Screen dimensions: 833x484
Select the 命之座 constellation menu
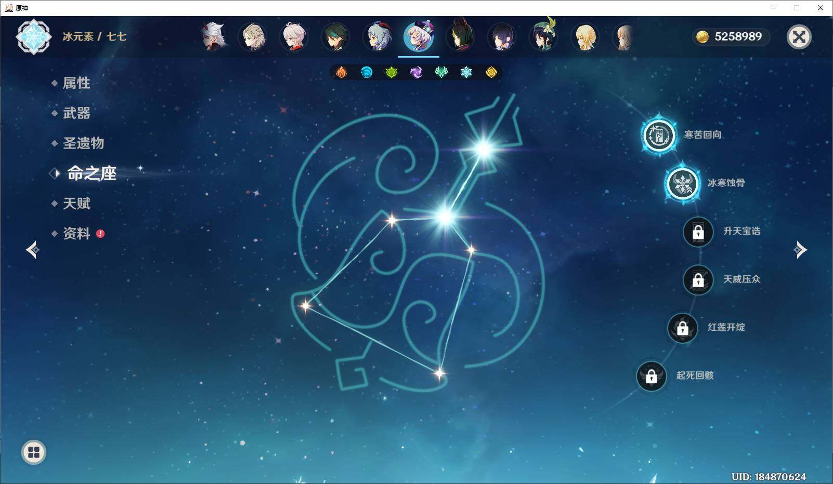[92, 173]
